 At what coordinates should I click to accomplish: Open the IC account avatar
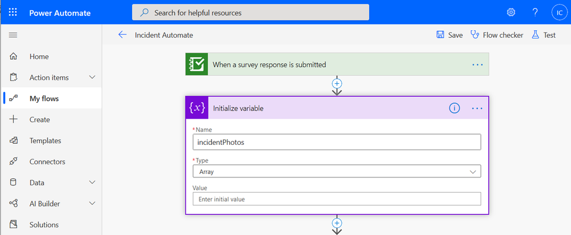[x=558, y=12]
